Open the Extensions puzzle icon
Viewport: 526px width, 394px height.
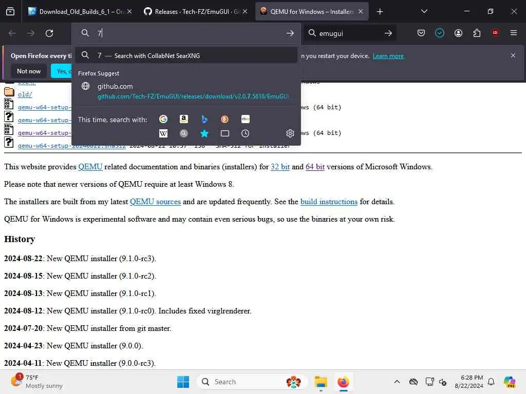[x=477, y=33]
